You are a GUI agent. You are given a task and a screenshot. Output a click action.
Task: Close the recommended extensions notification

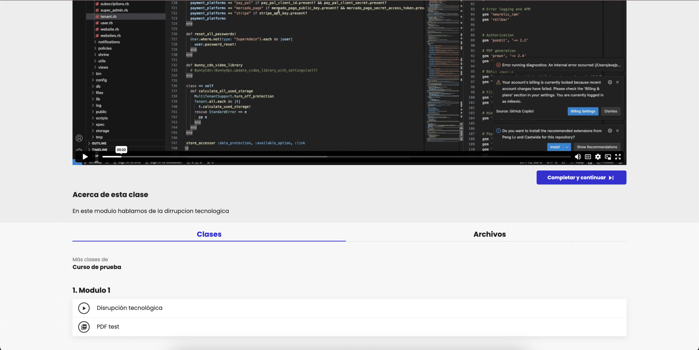[617, 130]
